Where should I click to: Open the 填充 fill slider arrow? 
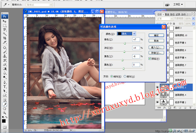tap(193, 24)
